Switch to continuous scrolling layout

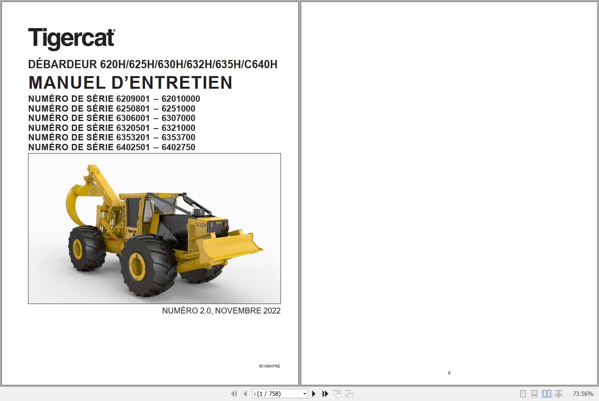534,394
